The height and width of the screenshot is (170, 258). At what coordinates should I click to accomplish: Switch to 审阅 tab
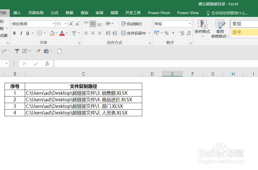99,13
